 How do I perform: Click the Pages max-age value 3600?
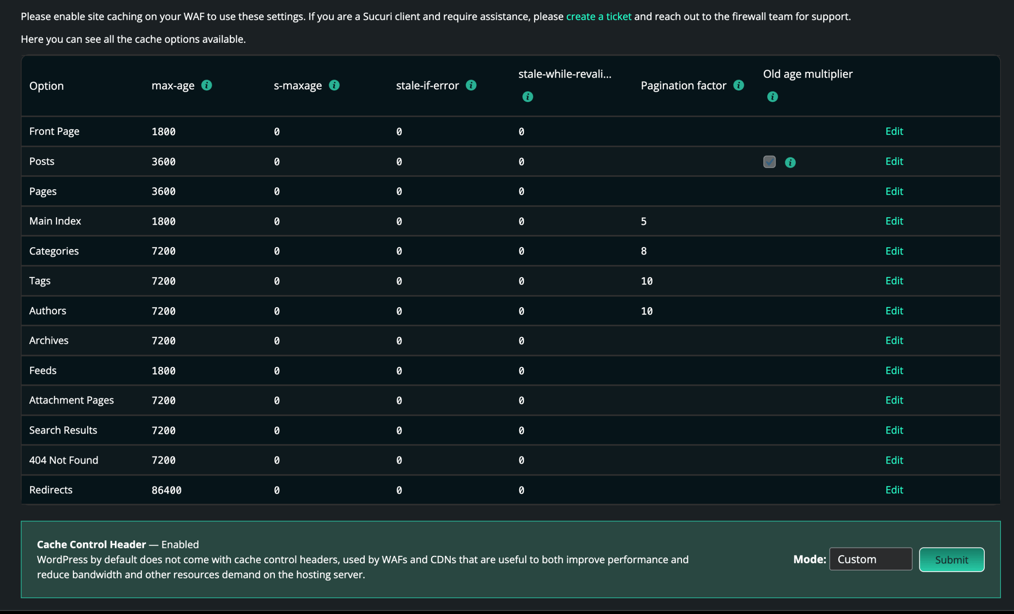pyautogui.click(x=163, y=191)
